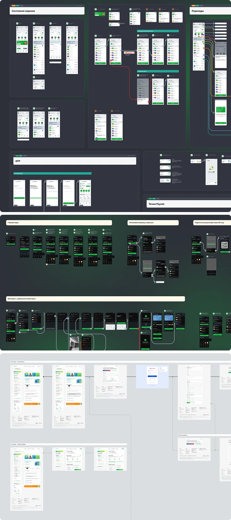
Task: Select the teal bar above OTP screens
Action: (52, 174)
